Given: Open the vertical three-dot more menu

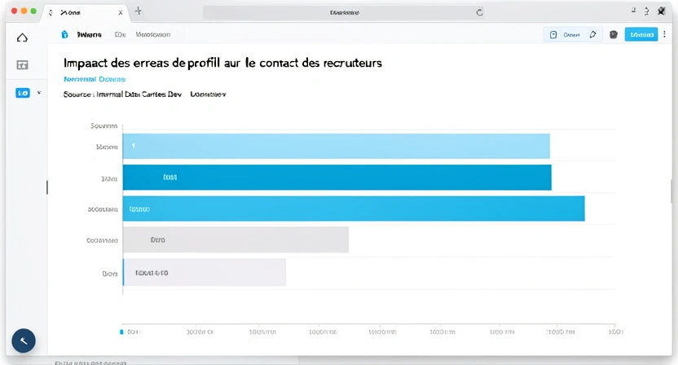Looking at the screenshot, I should [665, 34].
